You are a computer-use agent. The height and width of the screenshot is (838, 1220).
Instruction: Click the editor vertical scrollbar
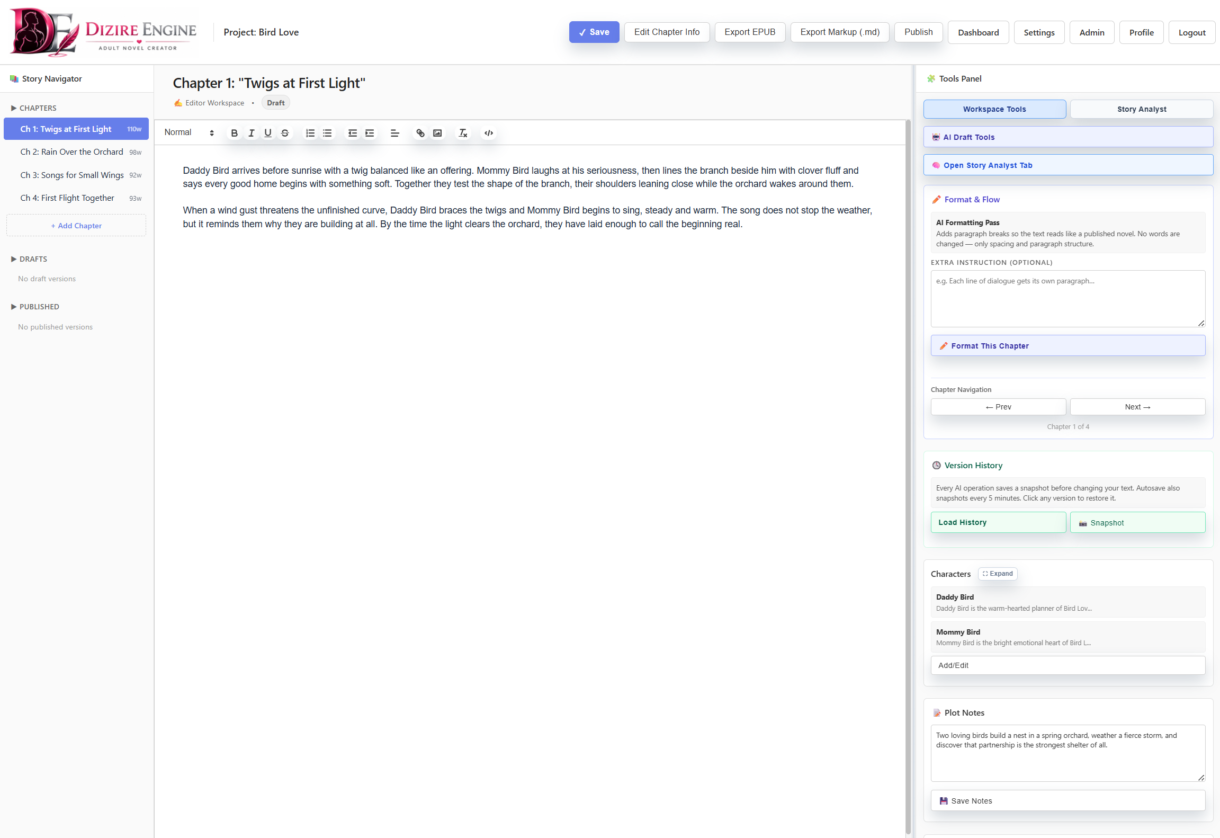[x=908, y=477]
